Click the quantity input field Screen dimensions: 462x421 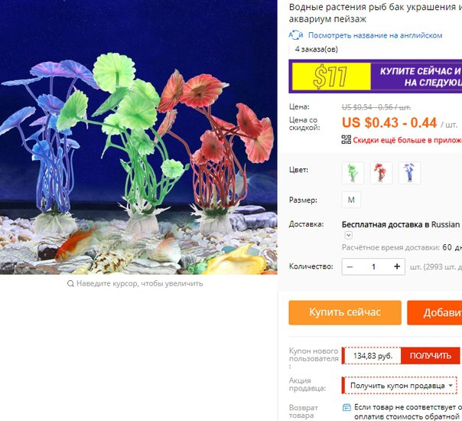point(373,267)
